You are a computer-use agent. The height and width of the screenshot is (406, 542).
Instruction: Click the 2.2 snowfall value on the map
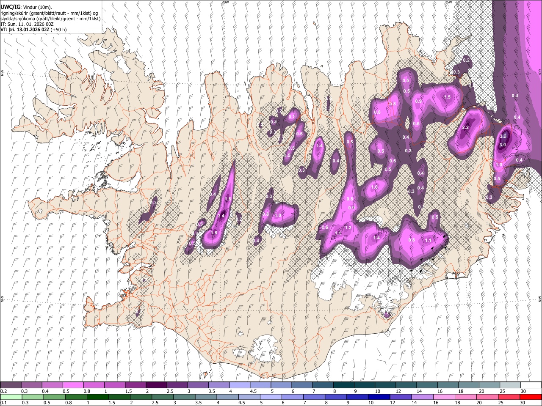click(x=466, y=128)
